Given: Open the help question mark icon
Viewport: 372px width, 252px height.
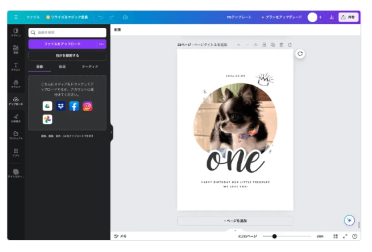Looking at the screenshot, I should pos(355,237).
